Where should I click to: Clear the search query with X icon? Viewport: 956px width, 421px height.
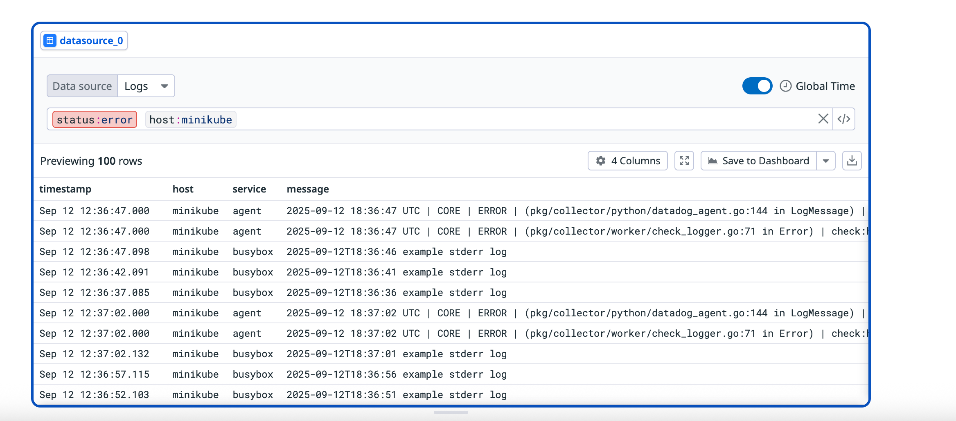(823, 119)
